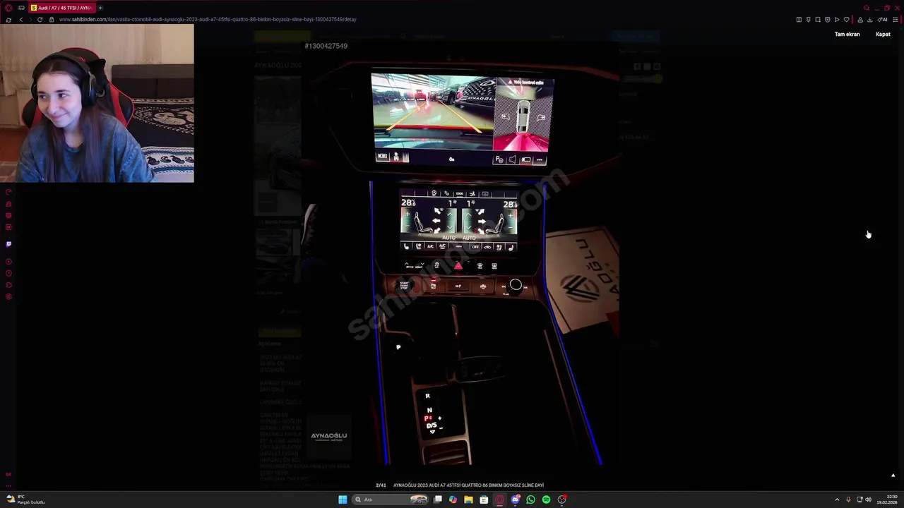Open the ad blocker shield icon
This screenshot has width=904, height=508.
point(828,20)
